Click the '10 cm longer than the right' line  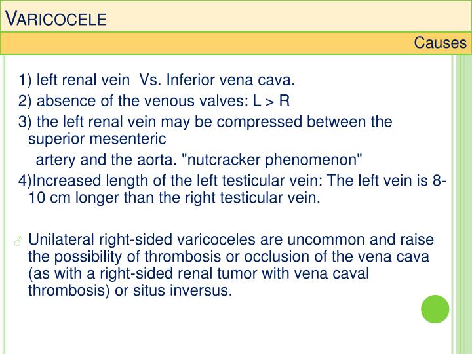tap(174, 198)
